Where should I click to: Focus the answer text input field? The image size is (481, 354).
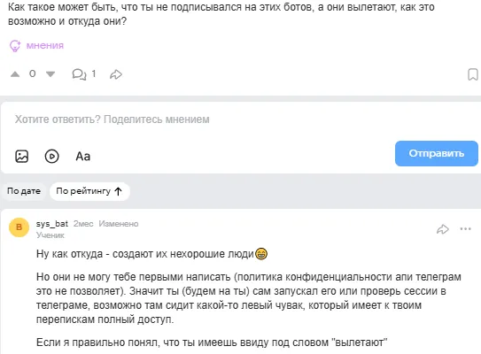241,119
